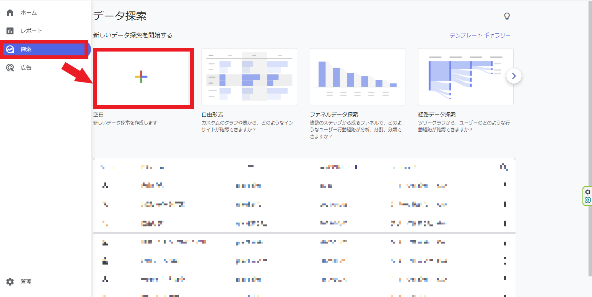This screenshot has height=297, width=592.
Task: Choose the ファネルデータ探索 template thumbnail
Action: click(357, 77)
